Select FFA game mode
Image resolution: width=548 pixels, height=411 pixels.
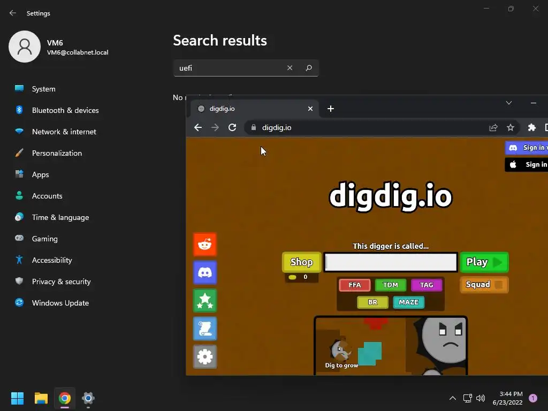click(355, 285)
